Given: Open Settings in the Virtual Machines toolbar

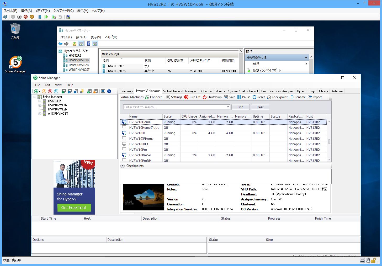Looking at the screenshot, I should [174, 97].
